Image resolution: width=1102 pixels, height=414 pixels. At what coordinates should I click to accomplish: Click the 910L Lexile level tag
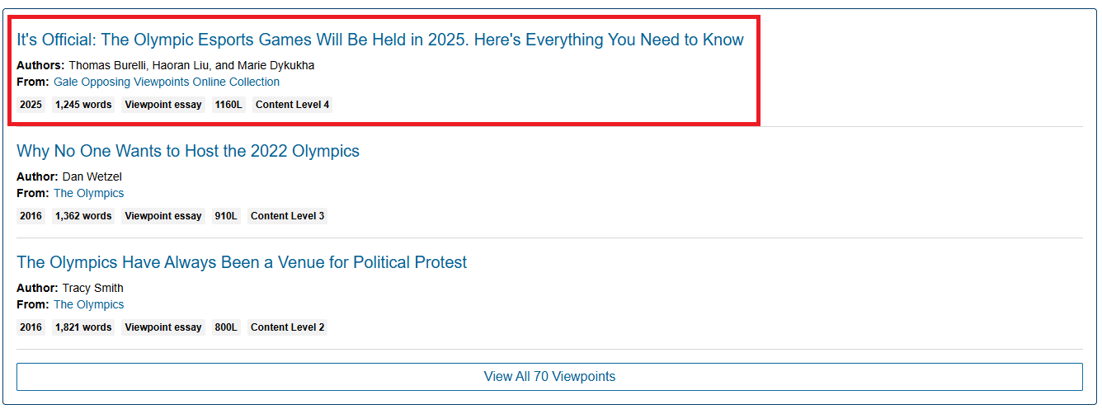(226, 216)
